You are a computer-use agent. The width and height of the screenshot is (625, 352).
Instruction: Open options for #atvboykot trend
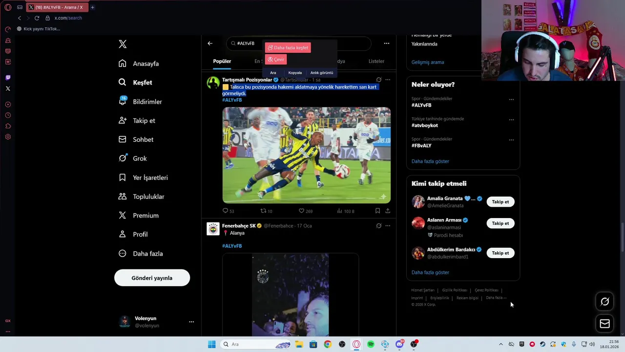coord(511,119)
